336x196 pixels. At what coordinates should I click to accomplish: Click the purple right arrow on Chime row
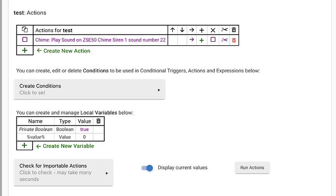coord(192,39)
